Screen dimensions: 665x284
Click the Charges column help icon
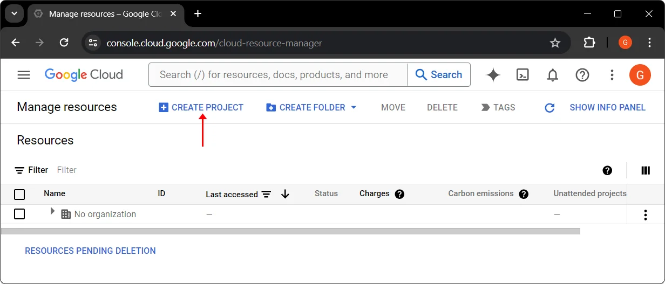(399, 194)
